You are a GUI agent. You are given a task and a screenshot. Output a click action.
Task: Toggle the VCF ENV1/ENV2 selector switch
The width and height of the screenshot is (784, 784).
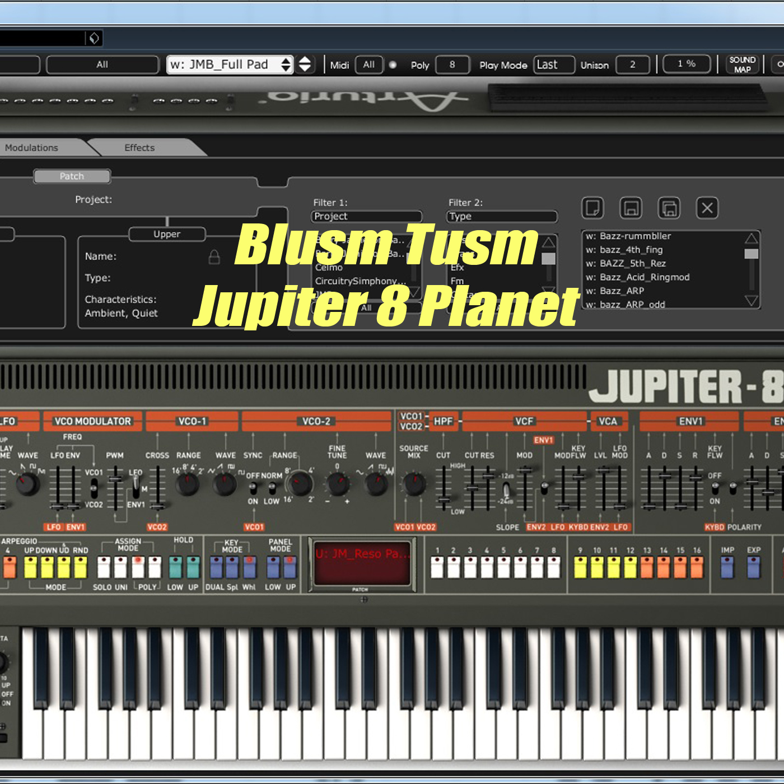(543, 488)
